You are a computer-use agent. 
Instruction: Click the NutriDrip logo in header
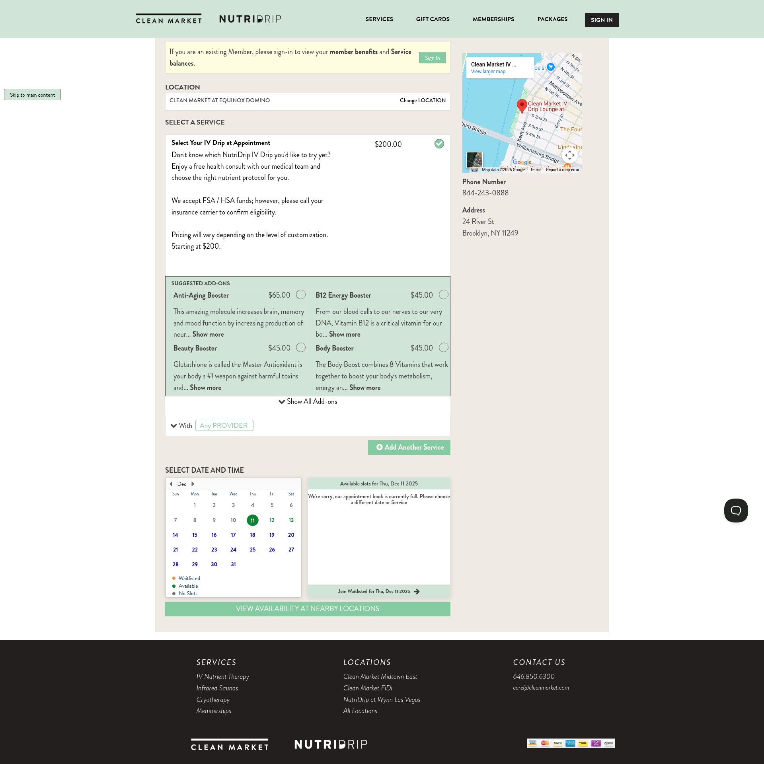pos(250,19)
